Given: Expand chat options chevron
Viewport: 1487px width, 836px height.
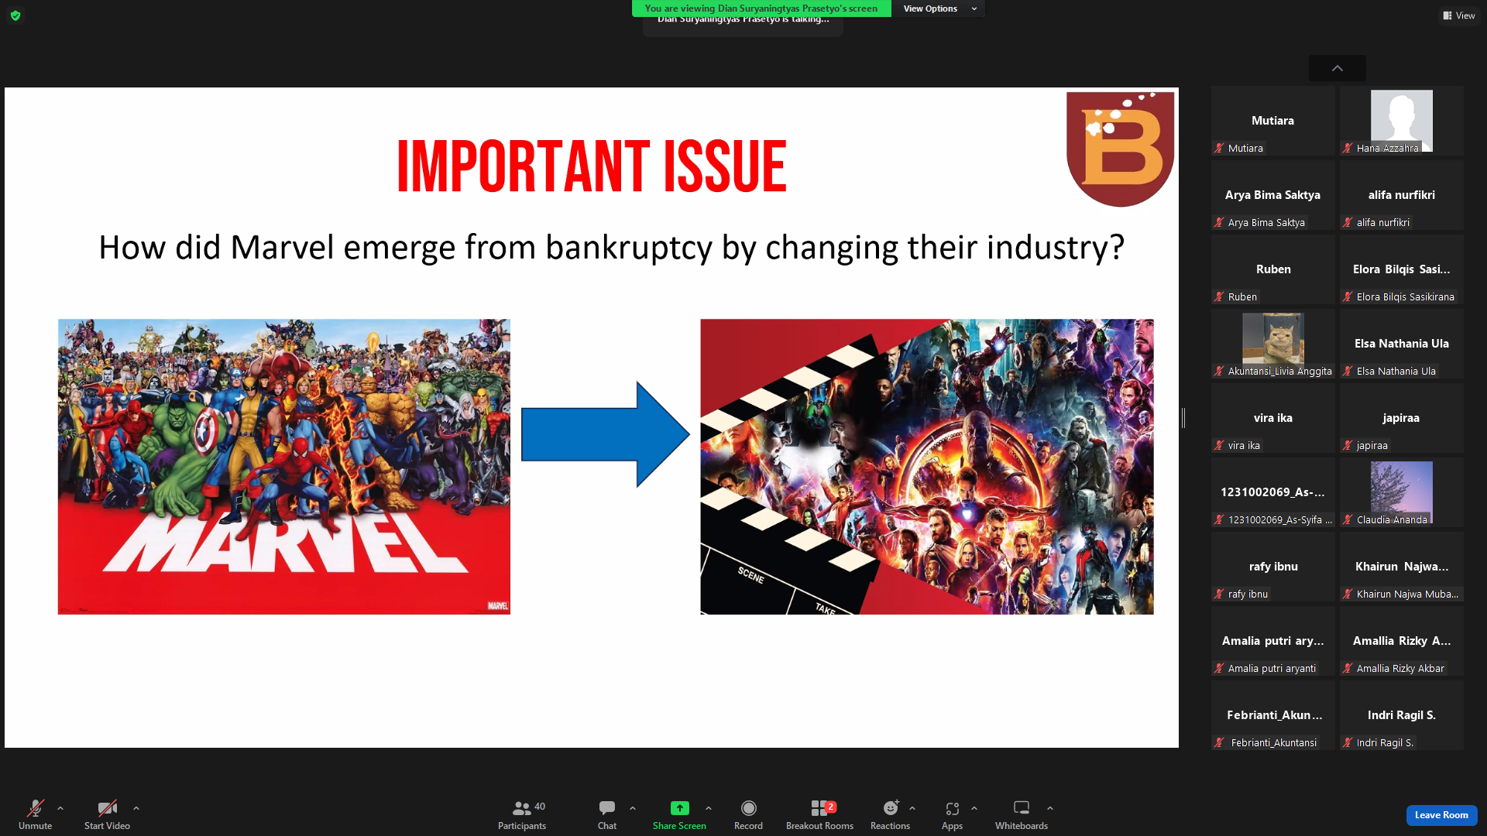Looking at the screenshot, I should click(x=633, y=808).
